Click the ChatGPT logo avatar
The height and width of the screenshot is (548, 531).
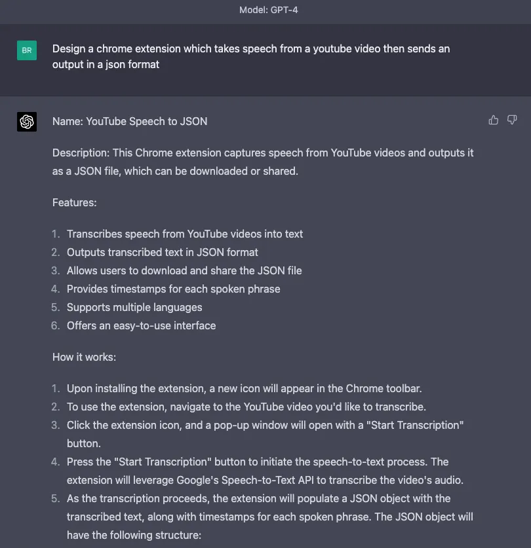(27, 122)
